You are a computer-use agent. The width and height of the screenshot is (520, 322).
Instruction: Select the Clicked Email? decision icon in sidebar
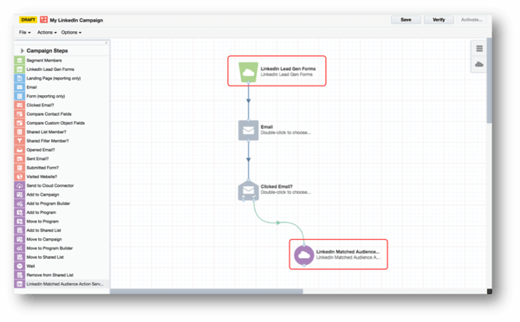(x=20, y=105)
